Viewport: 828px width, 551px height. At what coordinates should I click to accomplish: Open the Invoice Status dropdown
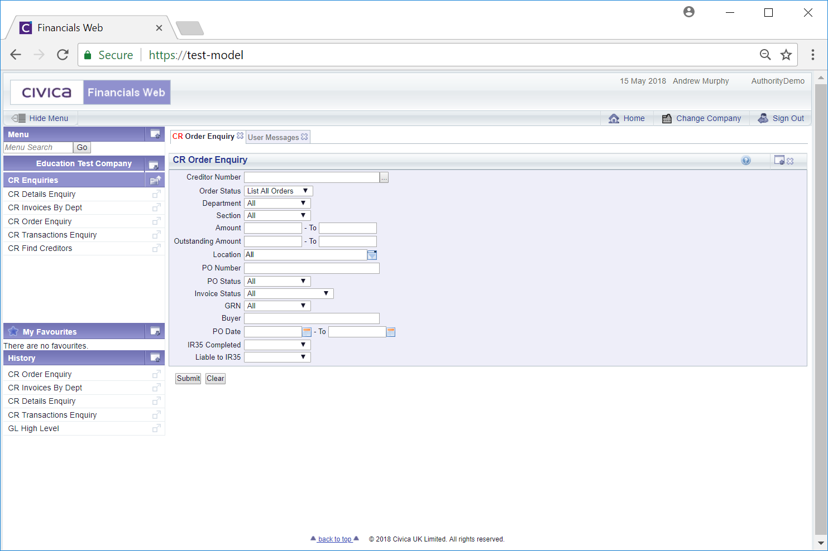[289, 293]
